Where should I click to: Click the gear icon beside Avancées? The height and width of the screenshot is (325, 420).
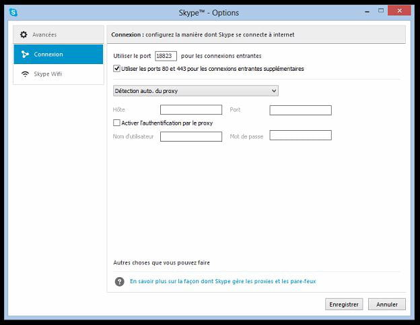(x=24, y=34)
